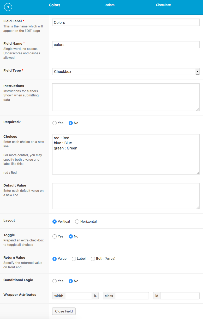Click the Colors title in the header bar
This screenshot has height=319, width=203.
[x=55, y=5]
